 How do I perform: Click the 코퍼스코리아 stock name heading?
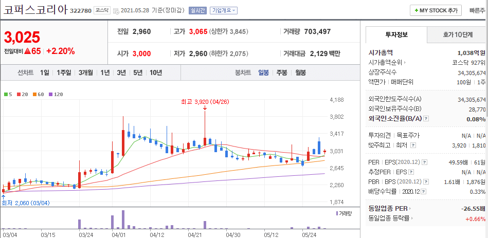[x=35, y=10]
